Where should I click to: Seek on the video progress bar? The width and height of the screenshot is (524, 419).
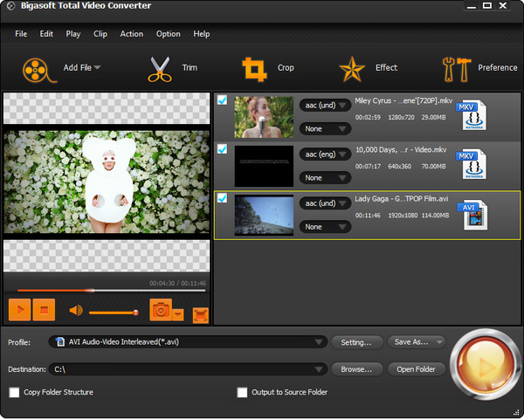click(x=111, y=291)
